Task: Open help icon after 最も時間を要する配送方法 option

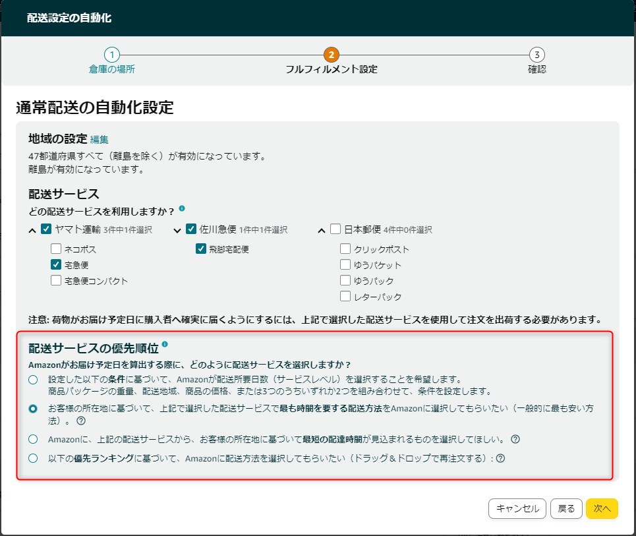Action: pos(81,421)
